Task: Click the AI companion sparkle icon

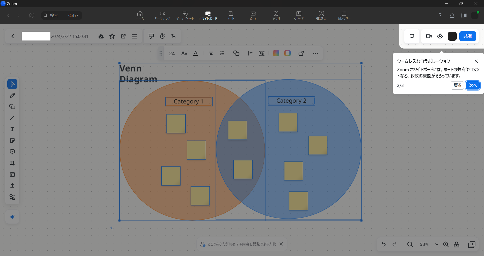Action: coord(12,217)
